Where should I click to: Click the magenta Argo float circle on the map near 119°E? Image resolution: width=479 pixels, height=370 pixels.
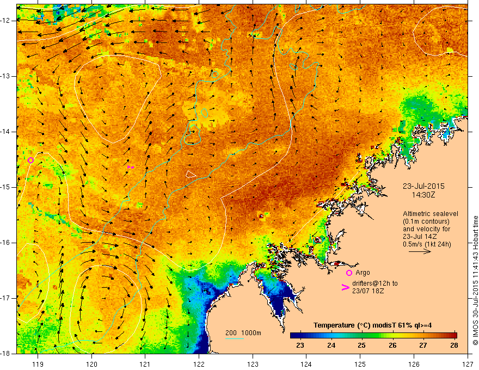coord(30,161)
